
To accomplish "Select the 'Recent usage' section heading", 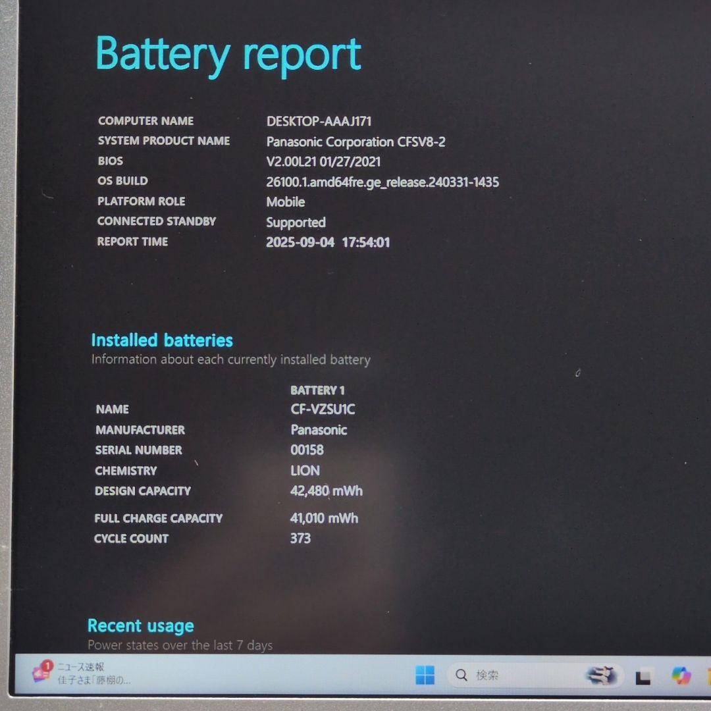I will (140, 625).
